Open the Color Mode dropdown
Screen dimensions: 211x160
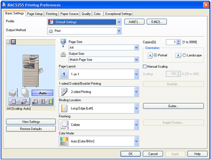136,141
